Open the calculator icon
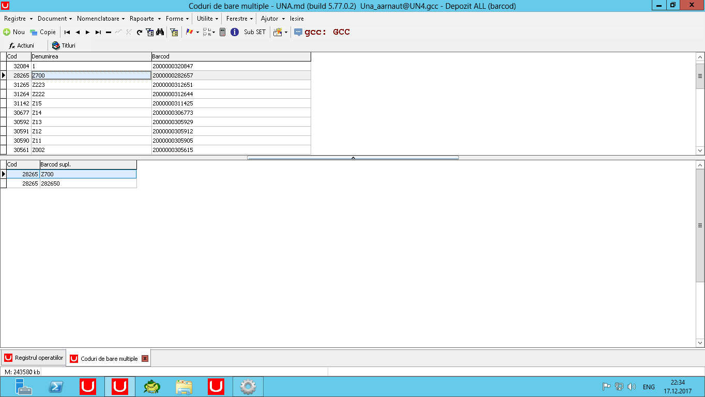 click(x=223, y=32)
